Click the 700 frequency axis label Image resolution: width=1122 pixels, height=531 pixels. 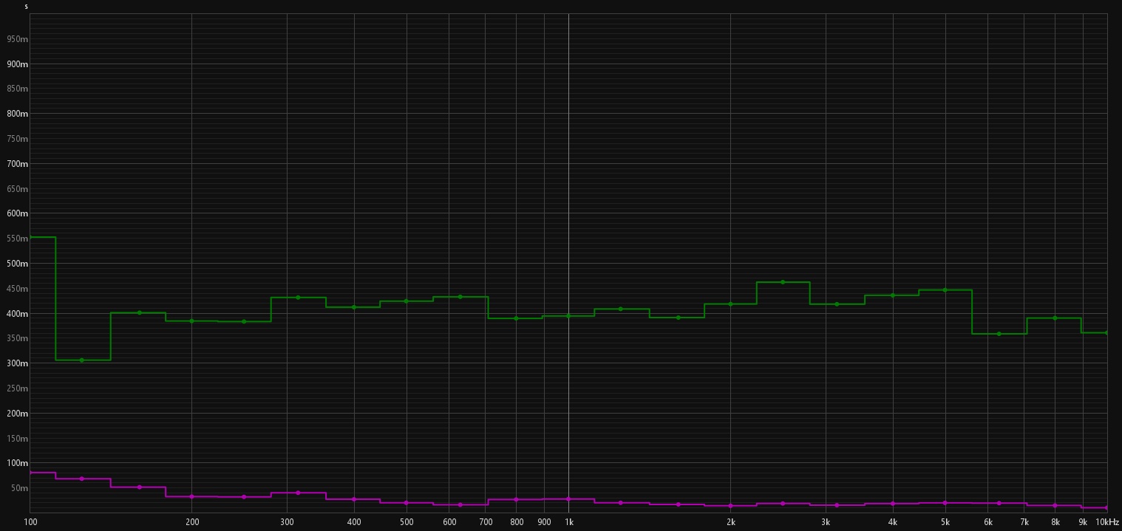pos(485,522)
